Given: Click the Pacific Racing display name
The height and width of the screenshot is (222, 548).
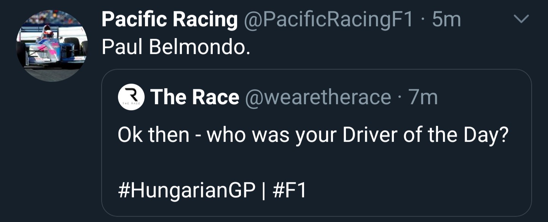Looking at the screenshot, I should point(169,19).
